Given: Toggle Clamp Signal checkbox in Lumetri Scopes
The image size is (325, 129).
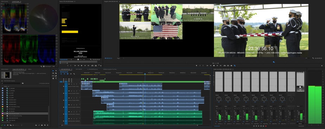Looking at the screenshot, I should click(44, 67).
